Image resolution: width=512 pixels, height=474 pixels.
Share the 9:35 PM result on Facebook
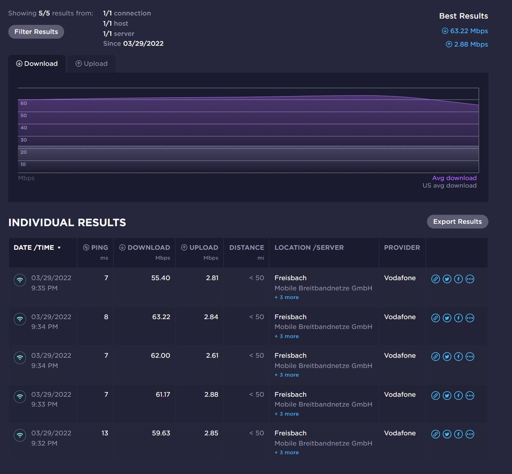point(458,279)
